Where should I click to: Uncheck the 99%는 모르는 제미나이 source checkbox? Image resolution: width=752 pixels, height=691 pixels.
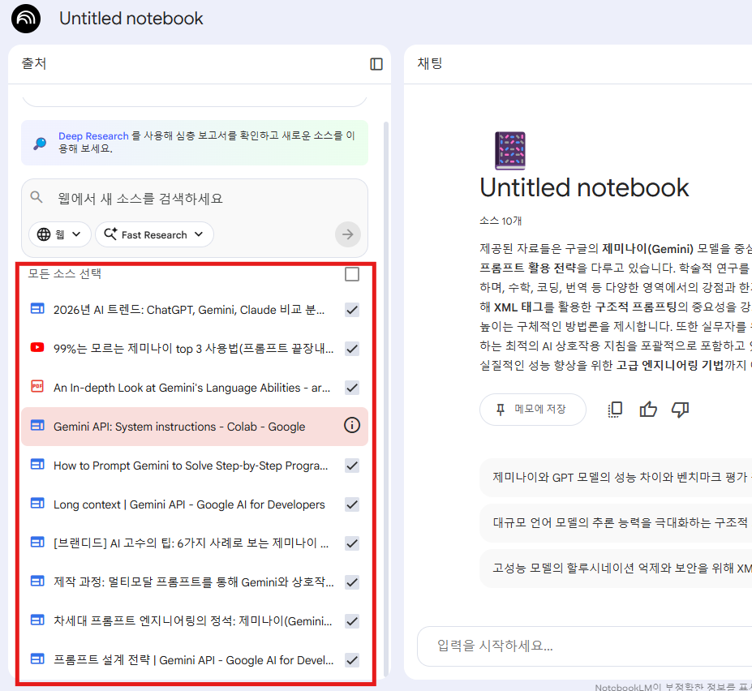pyautogui.click(x=352, y=349)
